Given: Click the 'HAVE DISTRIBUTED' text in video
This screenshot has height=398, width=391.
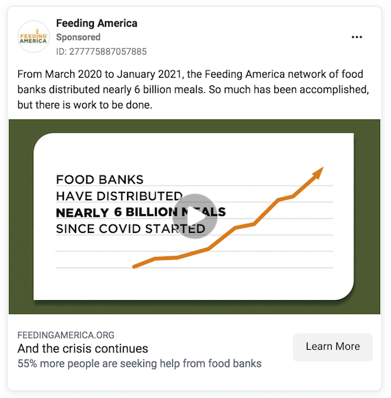Looking at the screenshot, I should 119,196.
